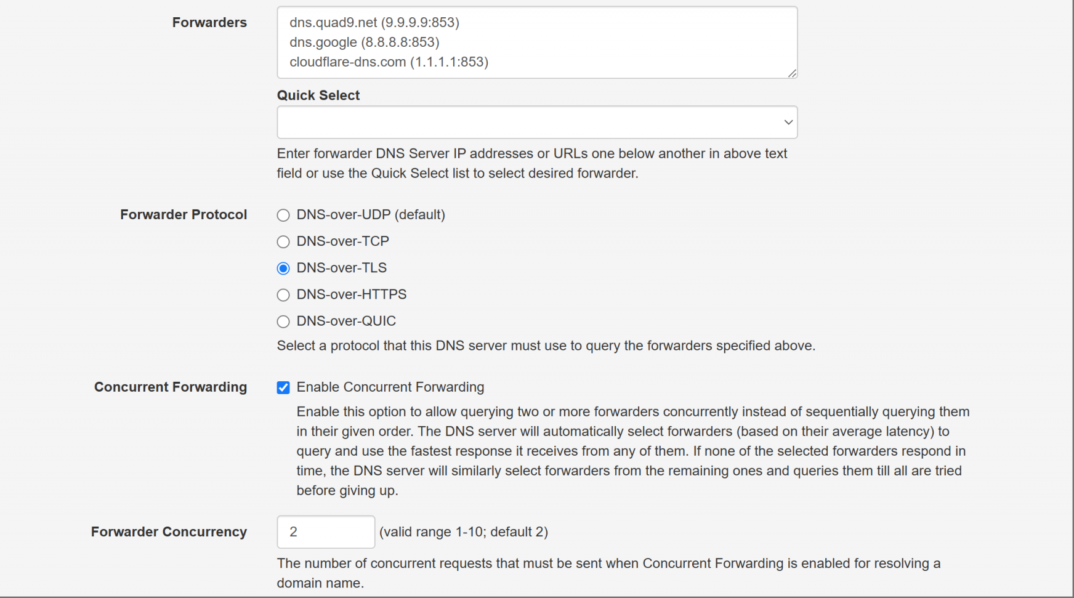Pick DNS-over-QUIC as forwarder protocol
The height and width of the screenshot is (598, 1074).
click(x=283, y=321)
